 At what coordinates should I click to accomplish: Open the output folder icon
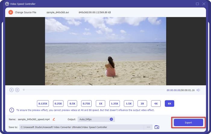[x=157, y=127]
